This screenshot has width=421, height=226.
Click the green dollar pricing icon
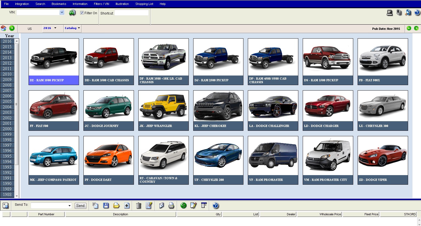pos(184,205)
